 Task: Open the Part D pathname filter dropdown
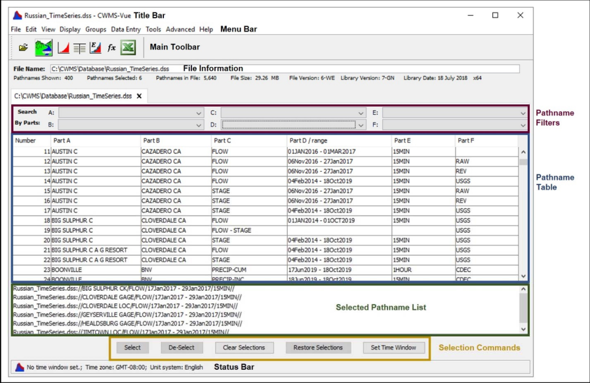click(360, 124)
